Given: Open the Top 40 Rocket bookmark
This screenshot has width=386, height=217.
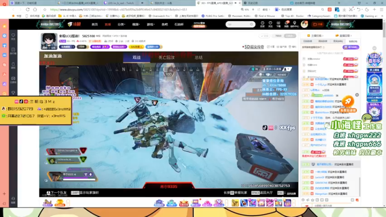Looking at the screenshot, I should pyautogui.click(x=292, y=16).
